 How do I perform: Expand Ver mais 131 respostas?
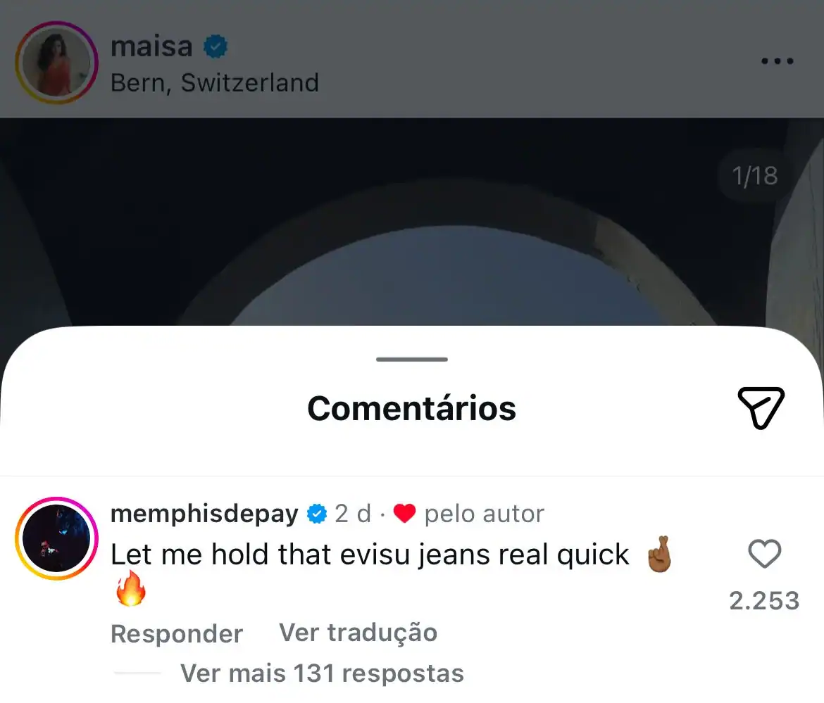coord(322,673)
